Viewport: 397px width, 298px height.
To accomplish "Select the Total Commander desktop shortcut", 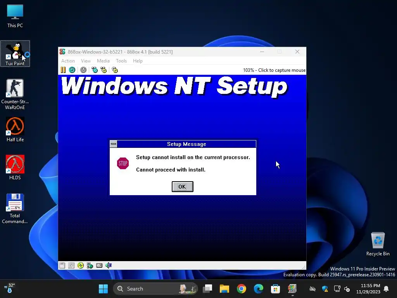I will click(x=15, y=209).
